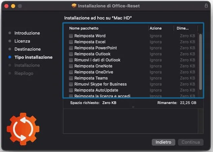Click the Installazione step in sidebar
This screenshot has height=152, width=213.
click(27, 65)
